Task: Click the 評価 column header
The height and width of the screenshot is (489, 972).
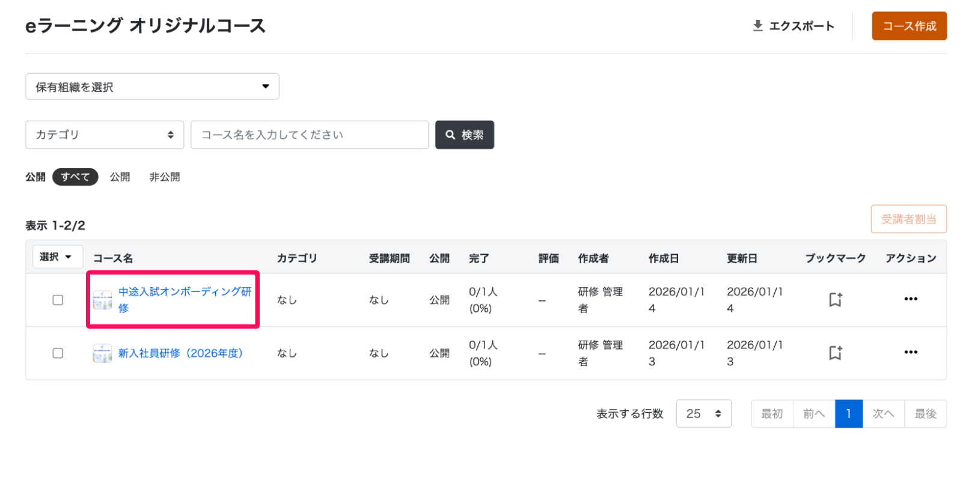Action: pos(549,258)
